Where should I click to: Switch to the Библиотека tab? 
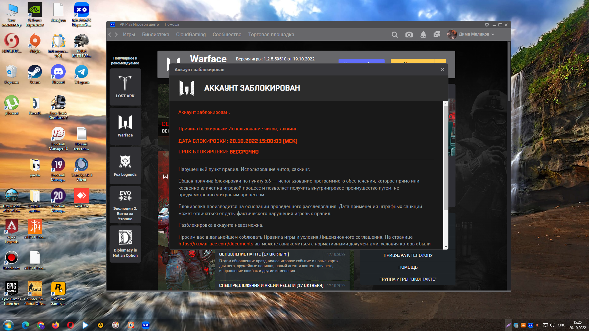coord(156,35)
